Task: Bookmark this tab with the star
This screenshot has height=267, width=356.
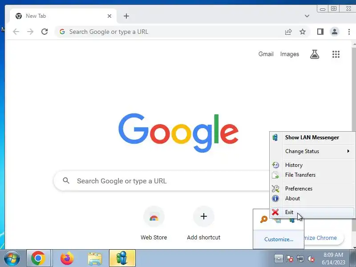Action: pos(303,32)
